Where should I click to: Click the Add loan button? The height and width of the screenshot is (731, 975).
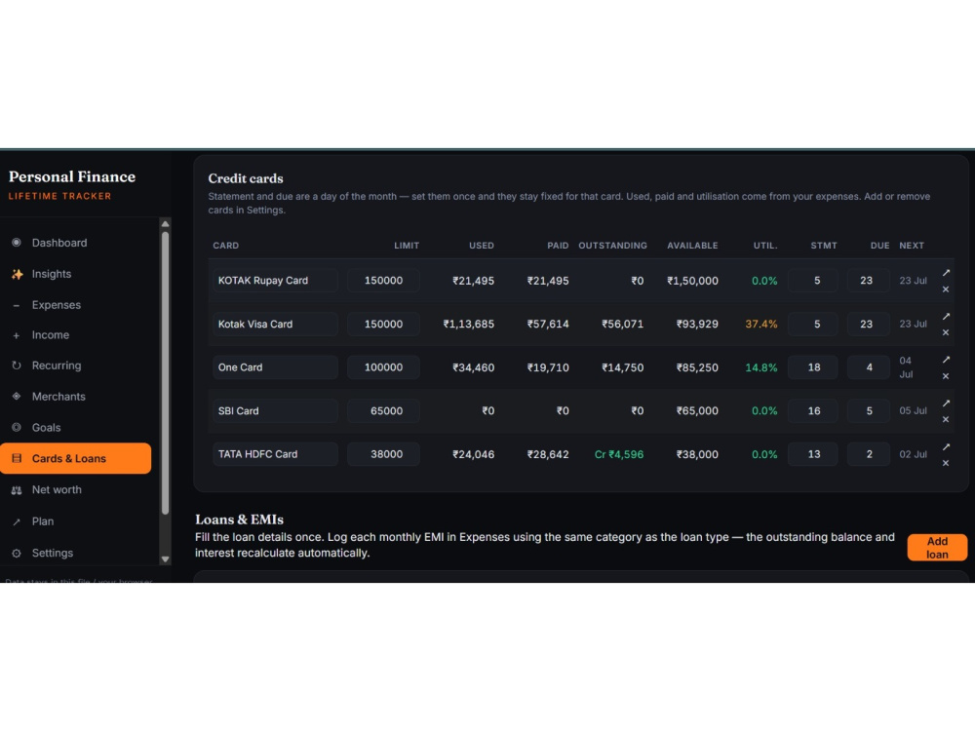tap(937, 548)
